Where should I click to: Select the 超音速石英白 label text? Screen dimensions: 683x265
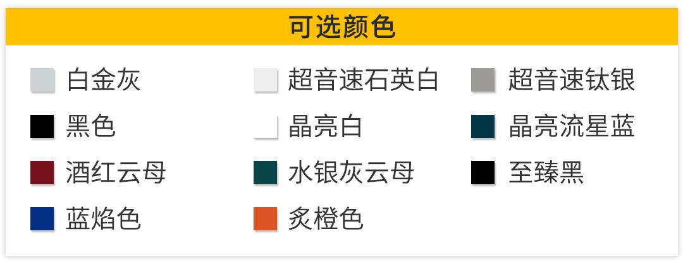[363, 81]
